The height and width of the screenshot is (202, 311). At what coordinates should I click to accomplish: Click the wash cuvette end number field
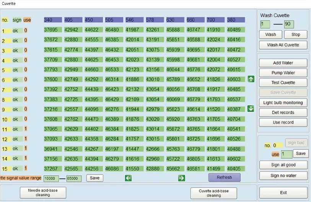(289, 24)
